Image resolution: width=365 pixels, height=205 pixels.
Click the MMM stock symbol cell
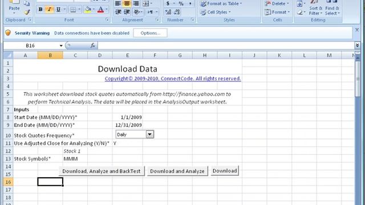coord(75,159)
